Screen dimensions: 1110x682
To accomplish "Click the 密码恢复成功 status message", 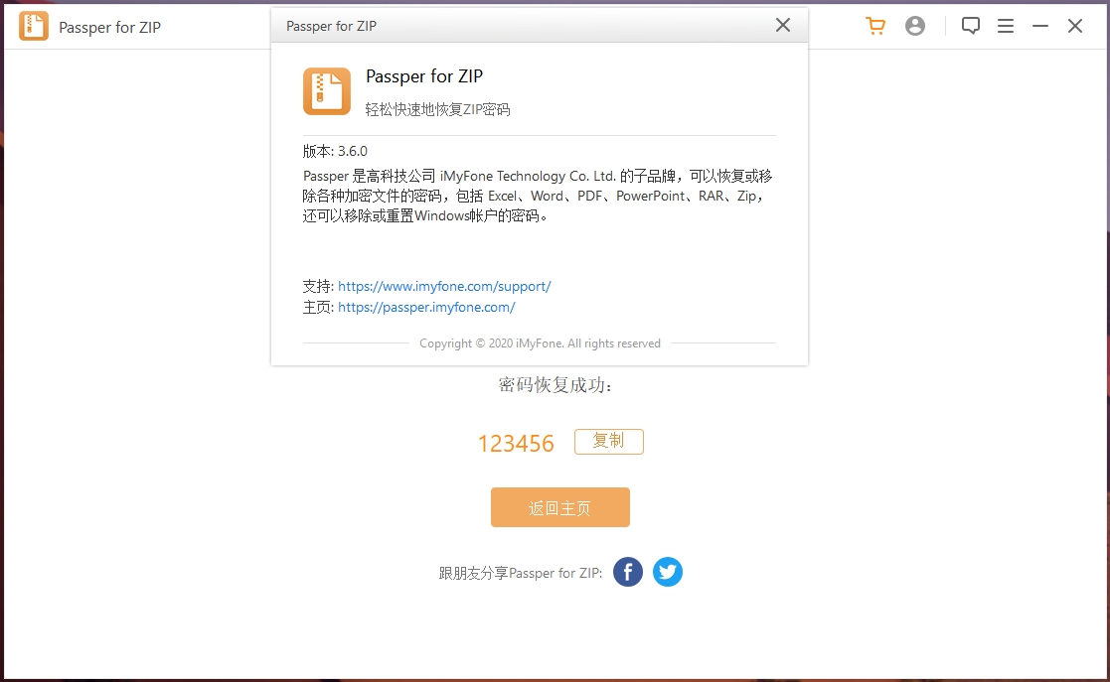I will pyautogui.click(x=555, y=385).
